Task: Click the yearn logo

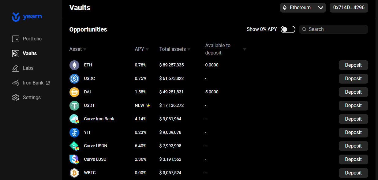Action: click(27, 17)
